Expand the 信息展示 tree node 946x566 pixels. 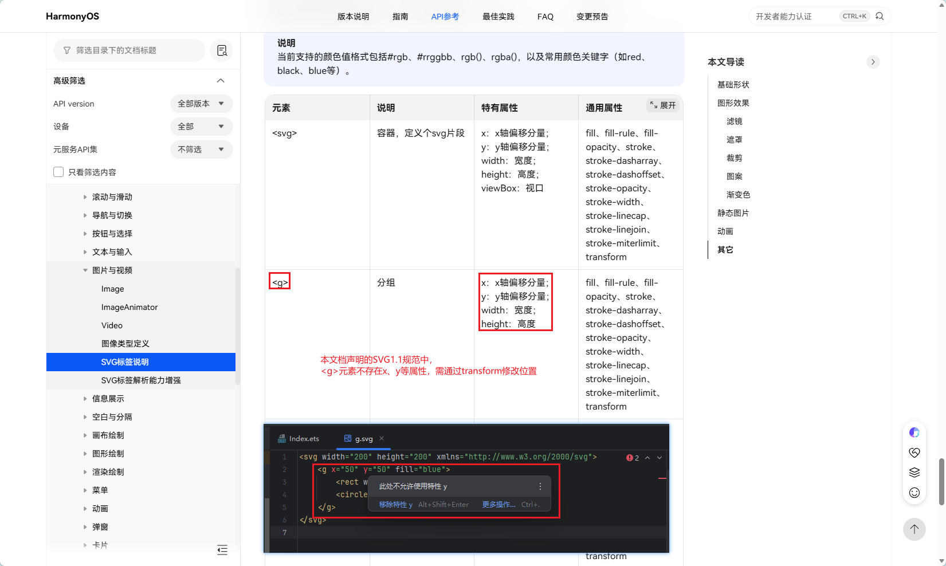[85, 399]
